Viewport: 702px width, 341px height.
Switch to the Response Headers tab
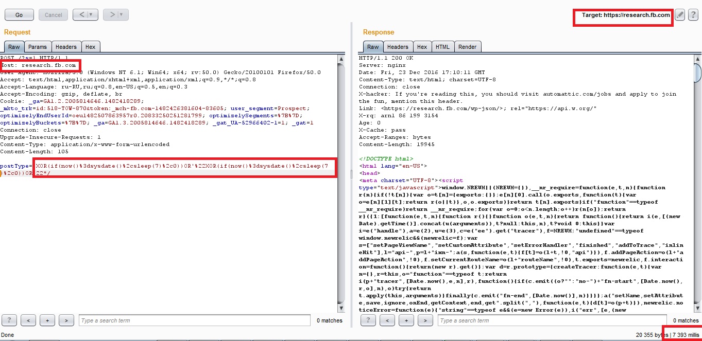(x=398, y=47)
